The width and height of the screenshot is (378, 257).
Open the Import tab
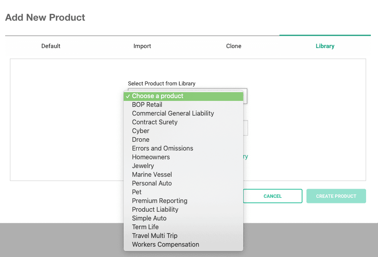click(x=142, y=46)
